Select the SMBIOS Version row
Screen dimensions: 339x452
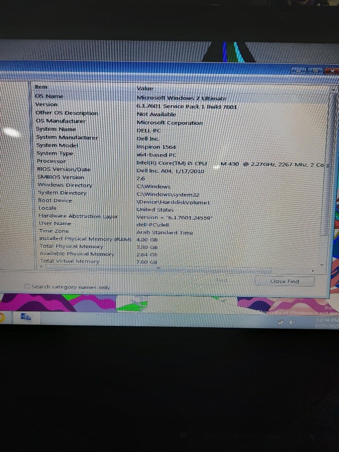(x=181, y=178)
